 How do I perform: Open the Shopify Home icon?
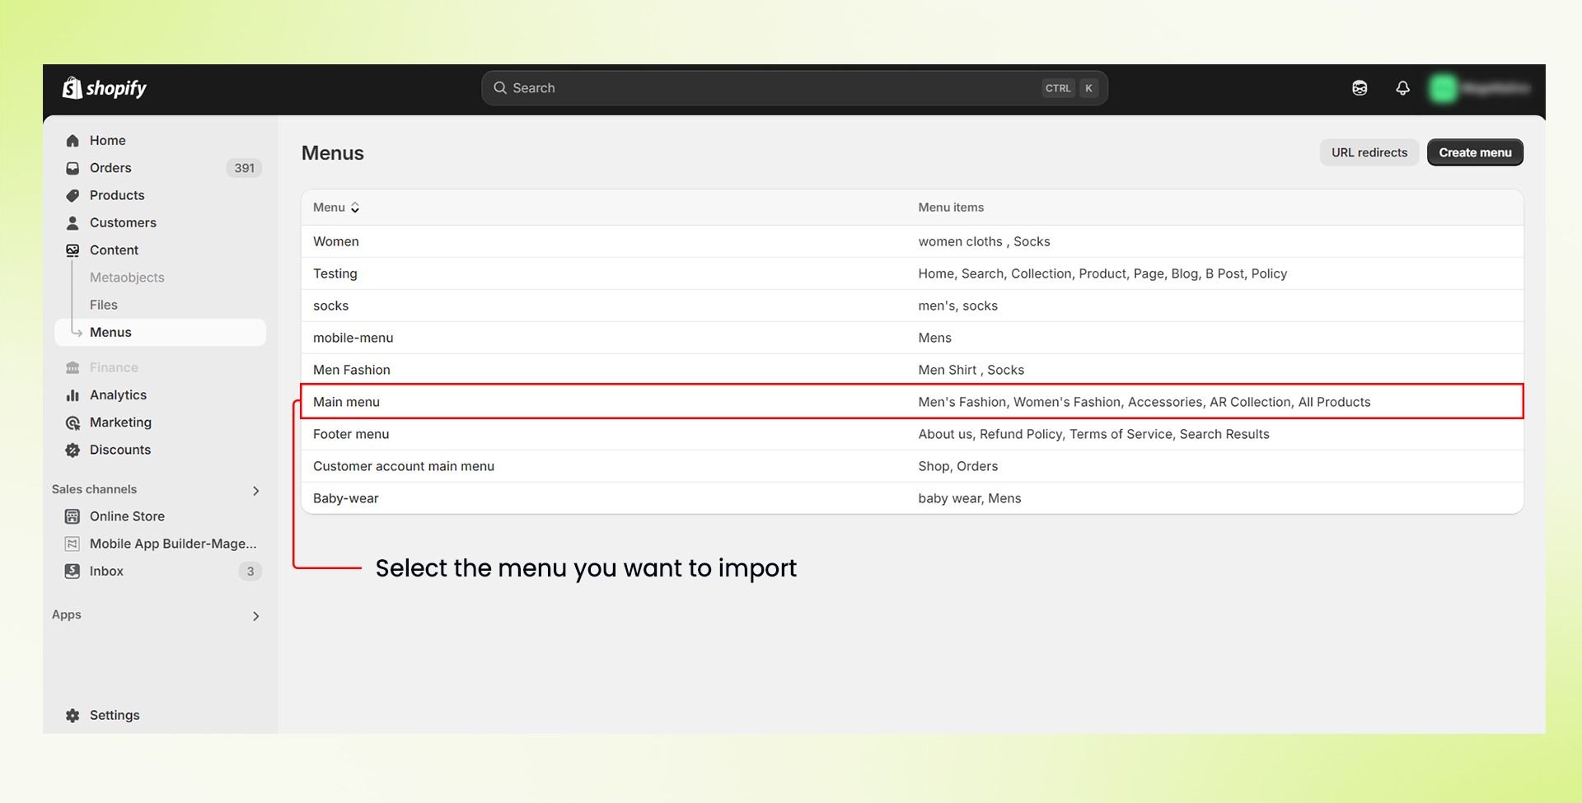73,140
